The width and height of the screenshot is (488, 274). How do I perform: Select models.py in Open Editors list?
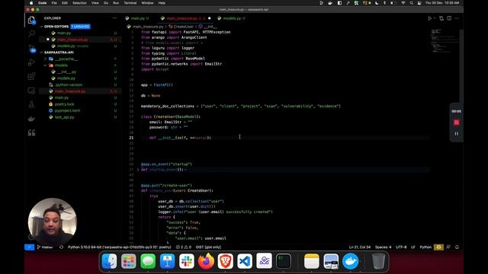66,46
